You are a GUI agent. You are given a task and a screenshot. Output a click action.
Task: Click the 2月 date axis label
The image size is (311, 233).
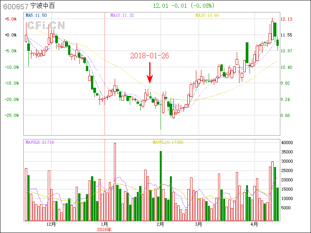[160, 224]
